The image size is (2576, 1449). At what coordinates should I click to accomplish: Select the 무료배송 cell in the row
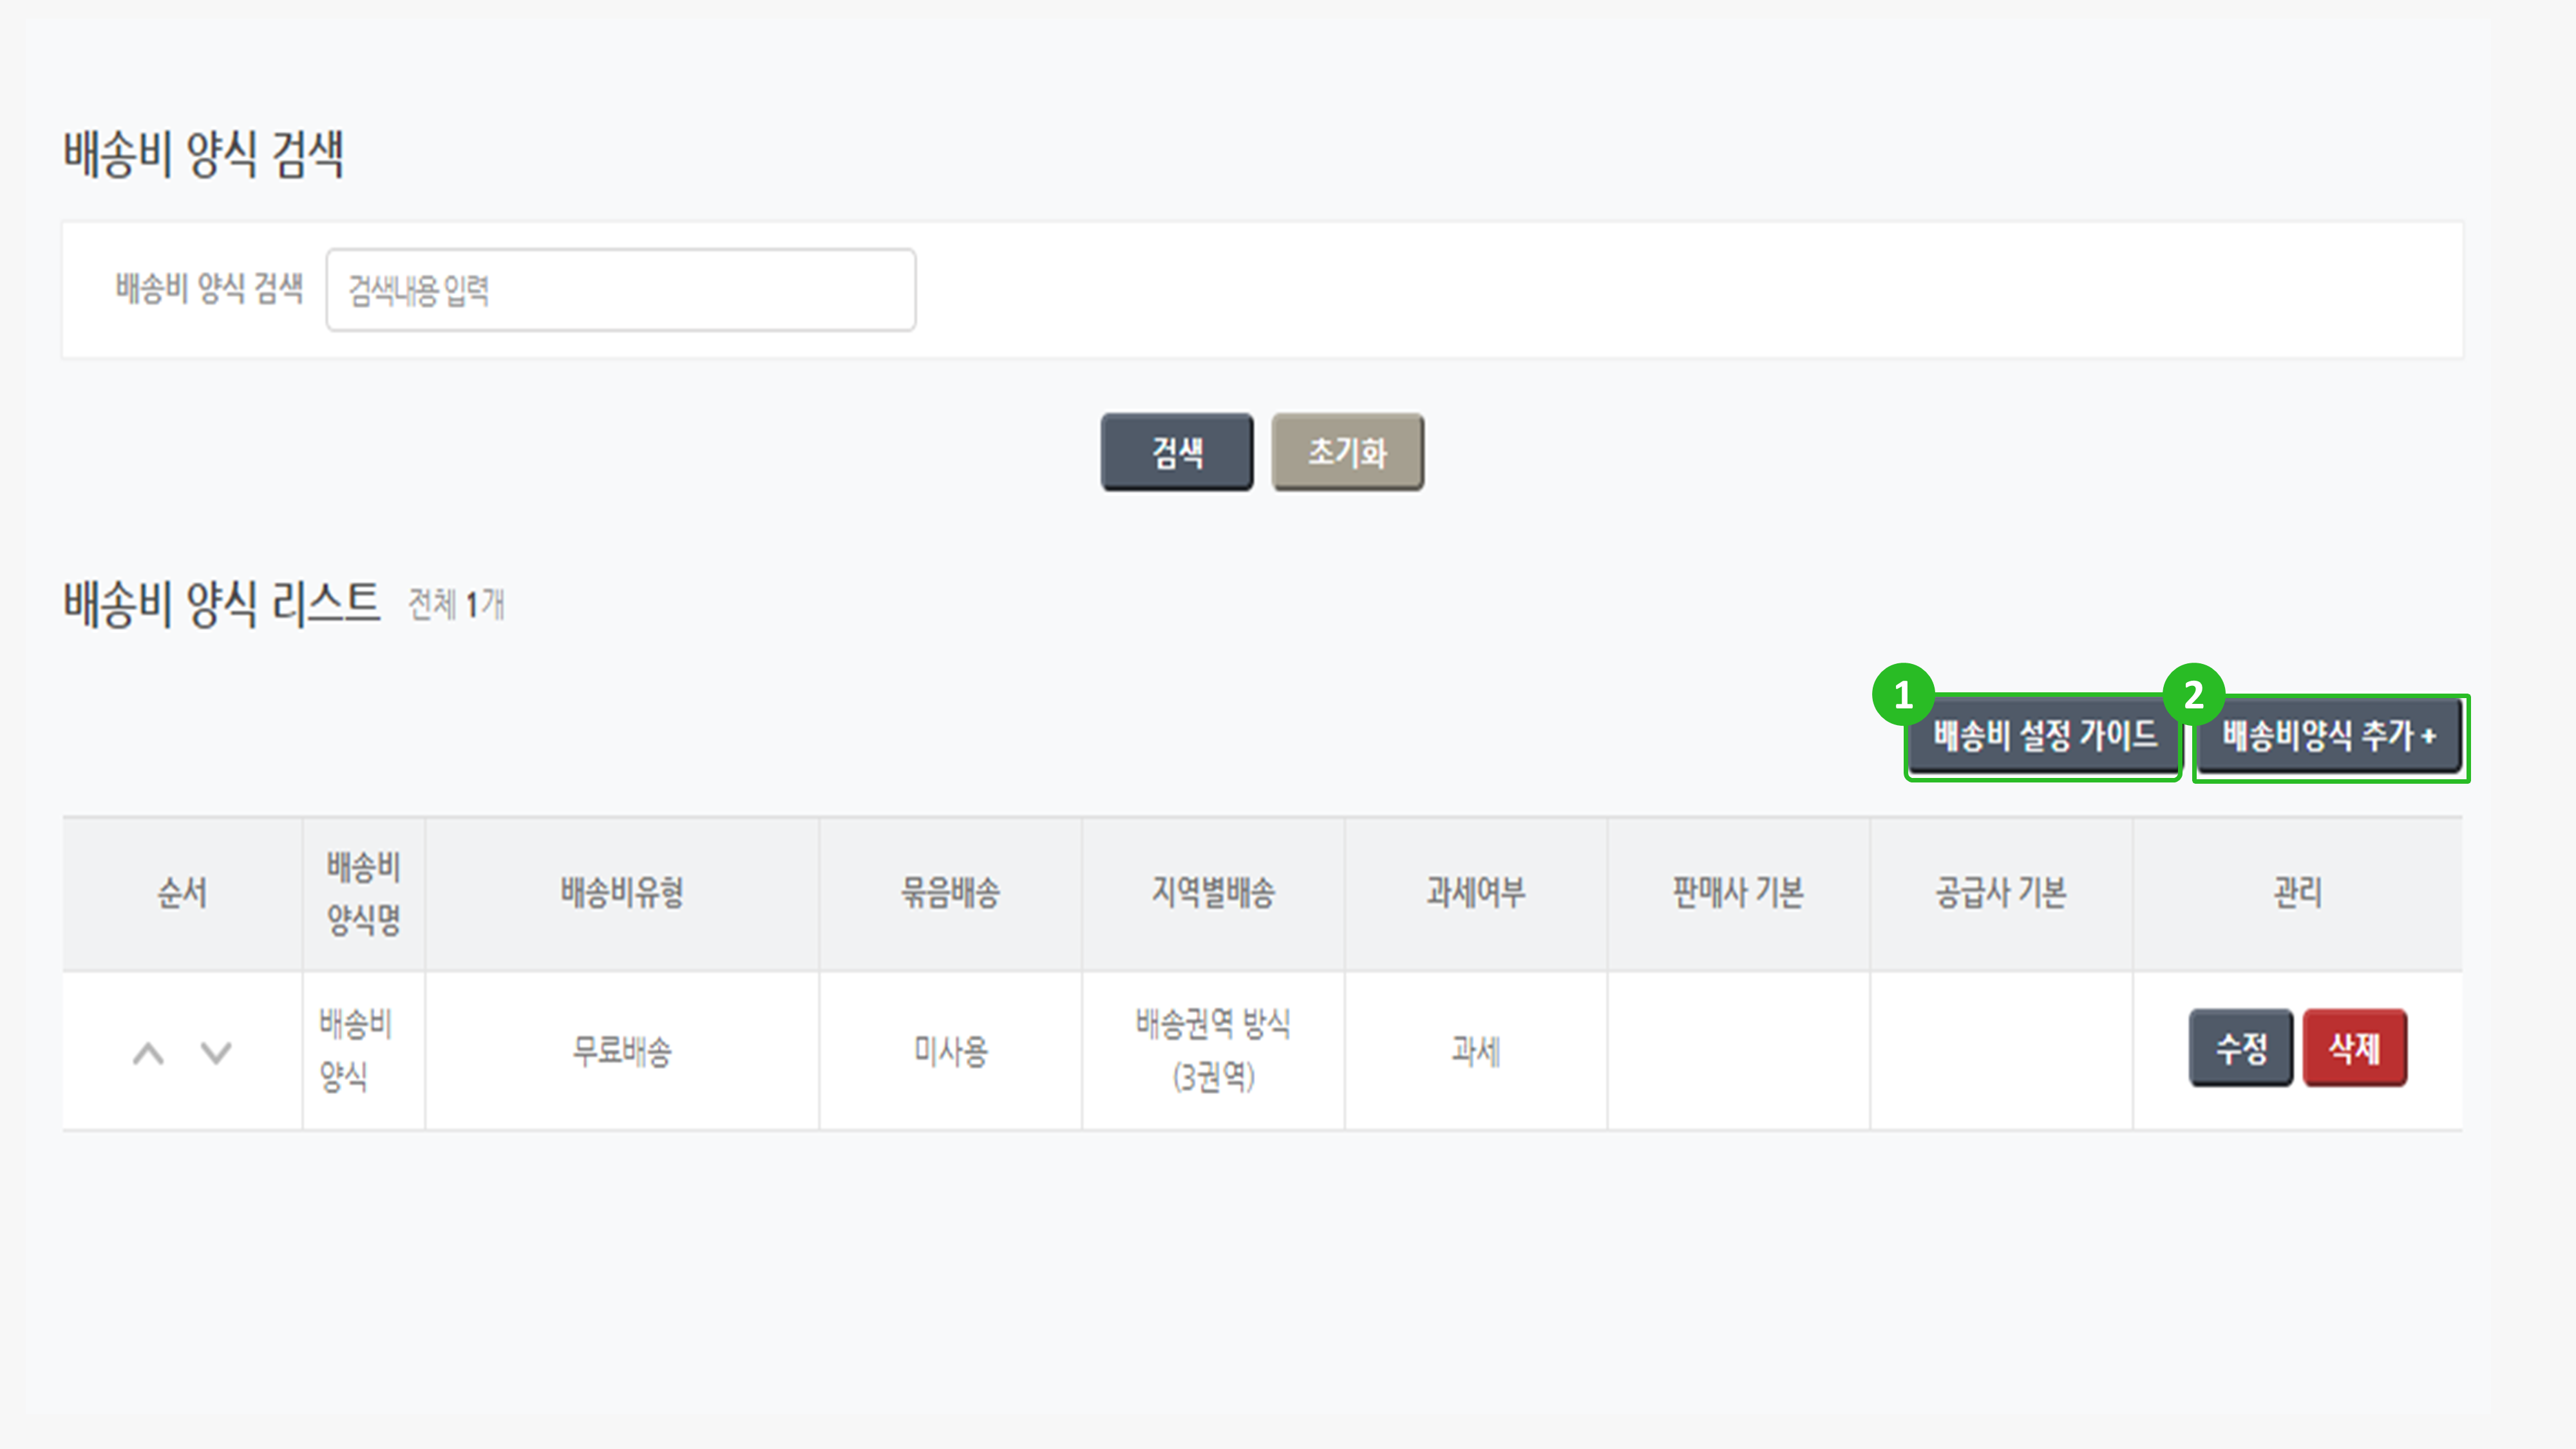coord(621,1051)
